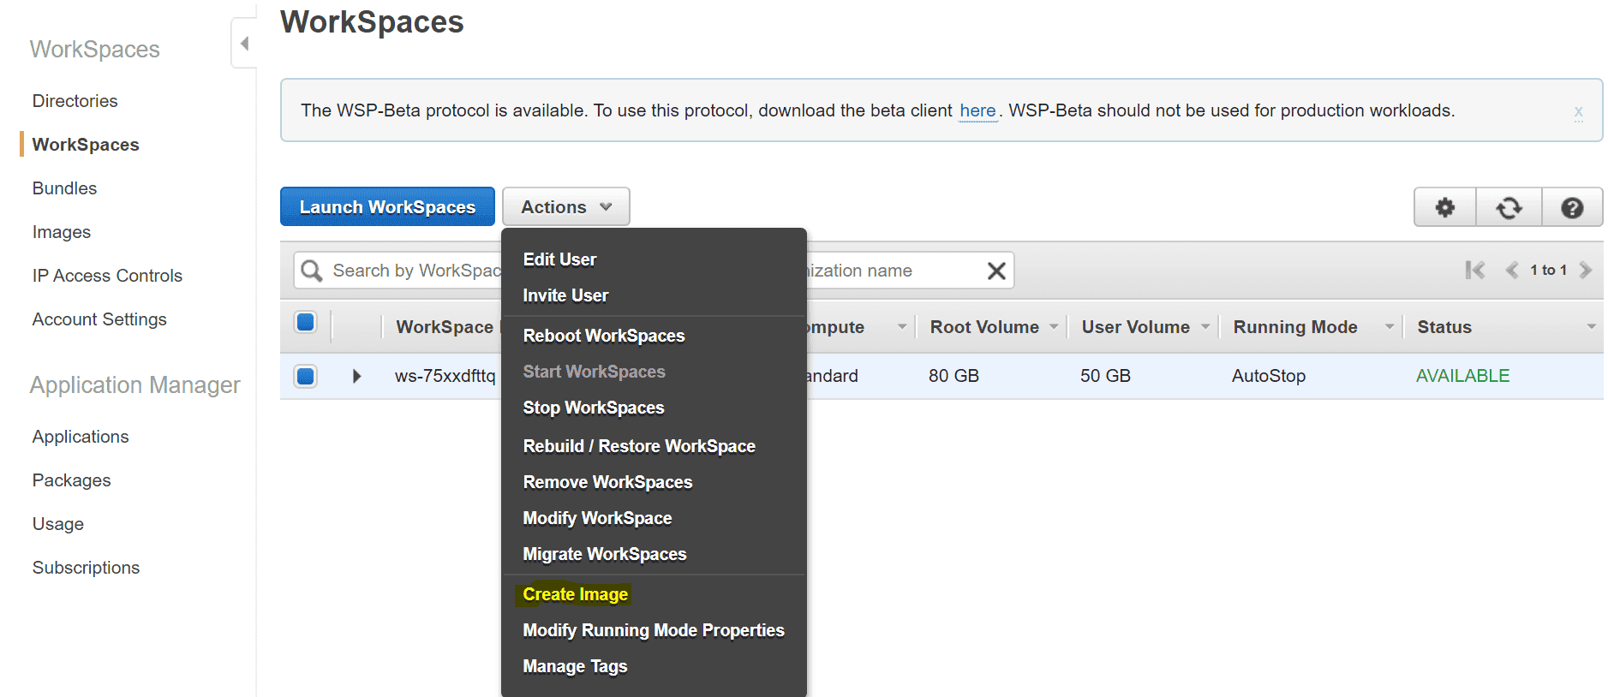
Task: Click the refresh icon button
Action: (x=1509, y=207)
